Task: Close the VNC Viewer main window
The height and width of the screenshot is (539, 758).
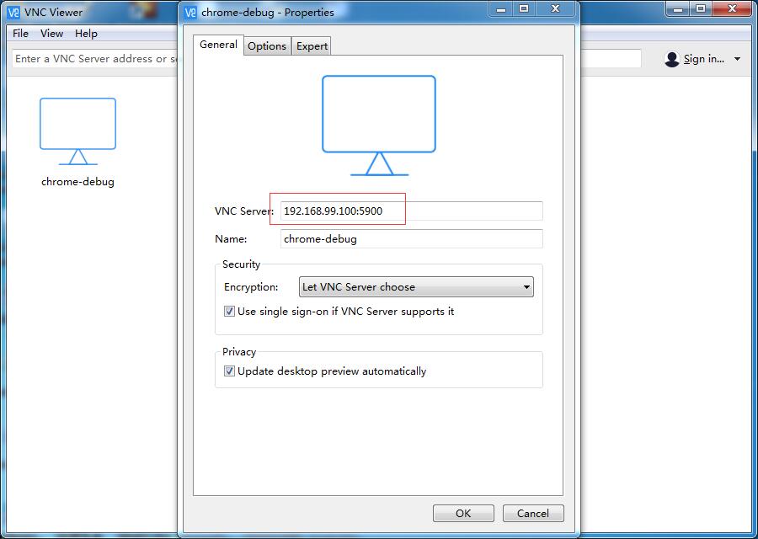Action: point(733,8)
